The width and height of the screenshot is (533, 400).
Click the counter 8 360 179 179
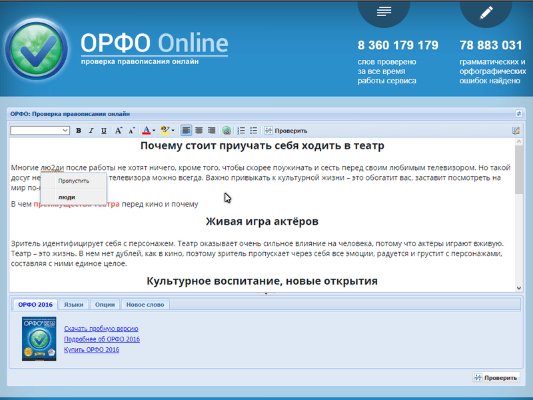tap(398, 45)
